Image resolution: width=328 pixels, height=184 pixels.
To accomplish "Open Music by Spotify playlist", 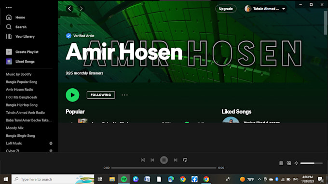I will click(19, 74).
